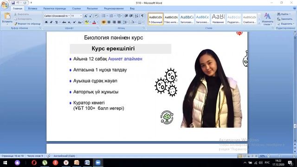Screen dimensions: 297x167
Task: Click the Redo icon in quick access toolbar
Action: point(25,3)
